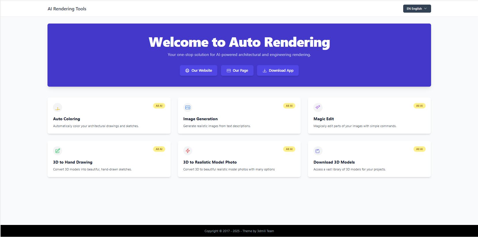Click the download arrow icon in hero banner
The height and width of the screenshot is (237, 478).
[x=264, y=71]
